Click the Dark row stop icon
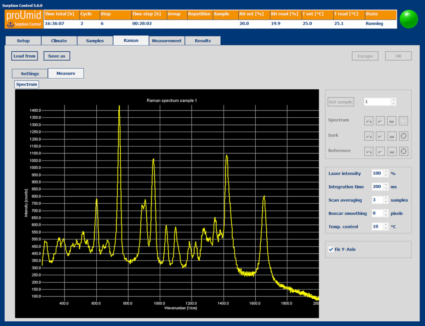 pos(392,136)
